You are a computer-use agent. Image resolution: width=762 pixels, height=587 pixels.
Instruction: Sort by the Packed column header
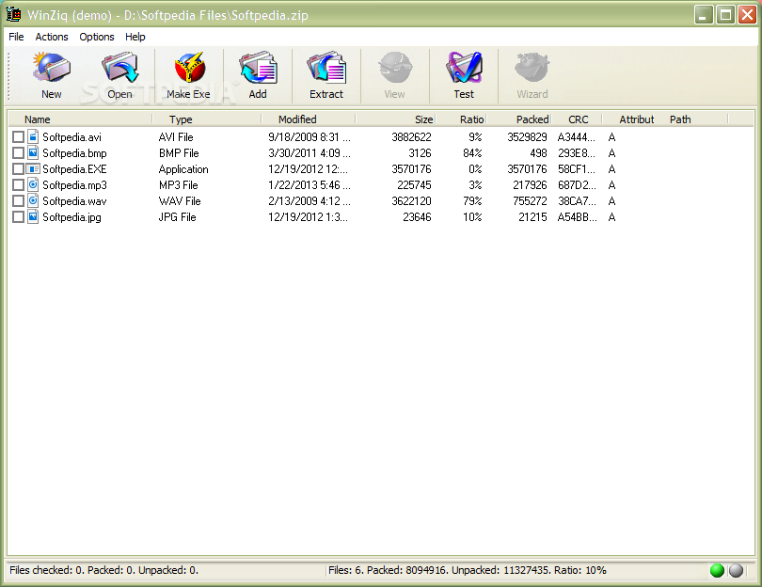click(518, 119)
